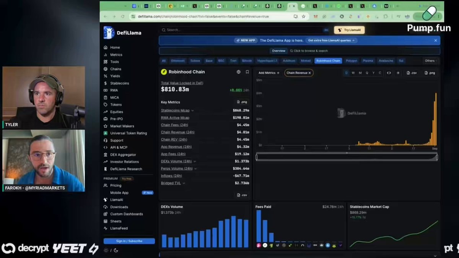Image resolution: width=459 pixels, height=258 pixels.
Task: Select the Avalanche chain tab
Action: [x=386, y=61]
